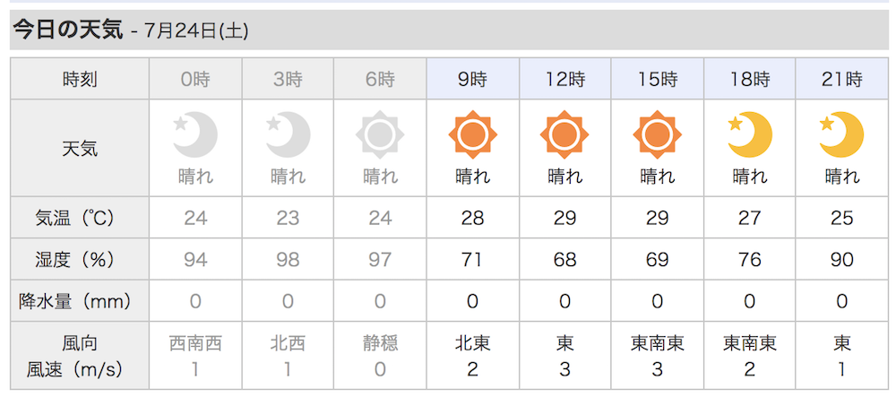The width and height of the screenshot is (896, 397).
Task: Click the 6時 wind value 静穏
Action: pos(380,343)
